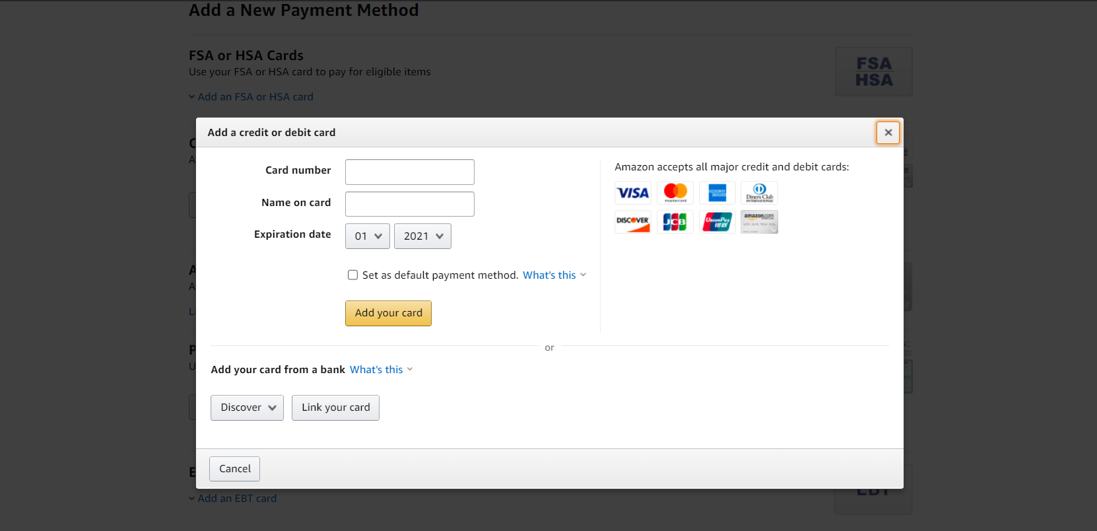The height and width of the screenshot is (531, 1097).
Task: Click the Diners Club International icon
Action: tap(759, 192)
